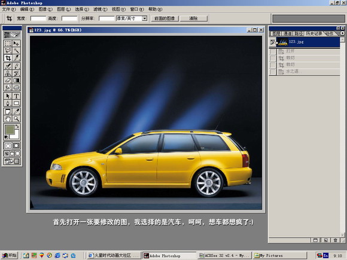Switch to Standard Screen Mode
Screen dimensions: 347x260
point(7,154)
